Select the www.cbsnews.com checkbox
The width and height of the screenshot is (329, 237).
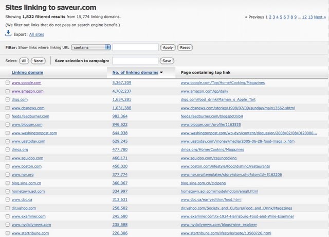[x=8, y=108]
